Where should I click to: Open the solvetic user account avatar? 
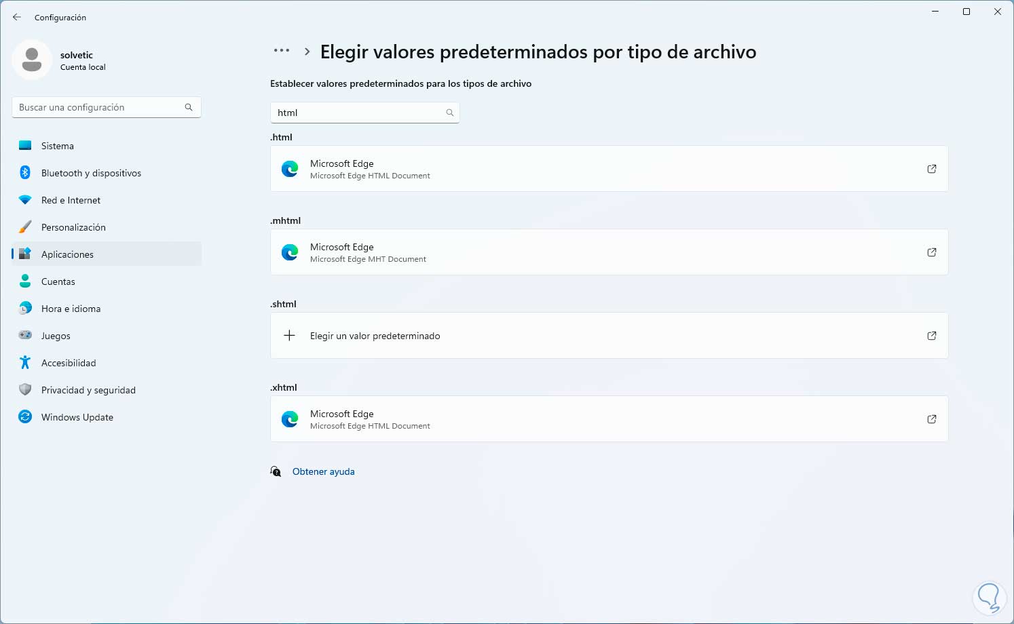(32, 60)
